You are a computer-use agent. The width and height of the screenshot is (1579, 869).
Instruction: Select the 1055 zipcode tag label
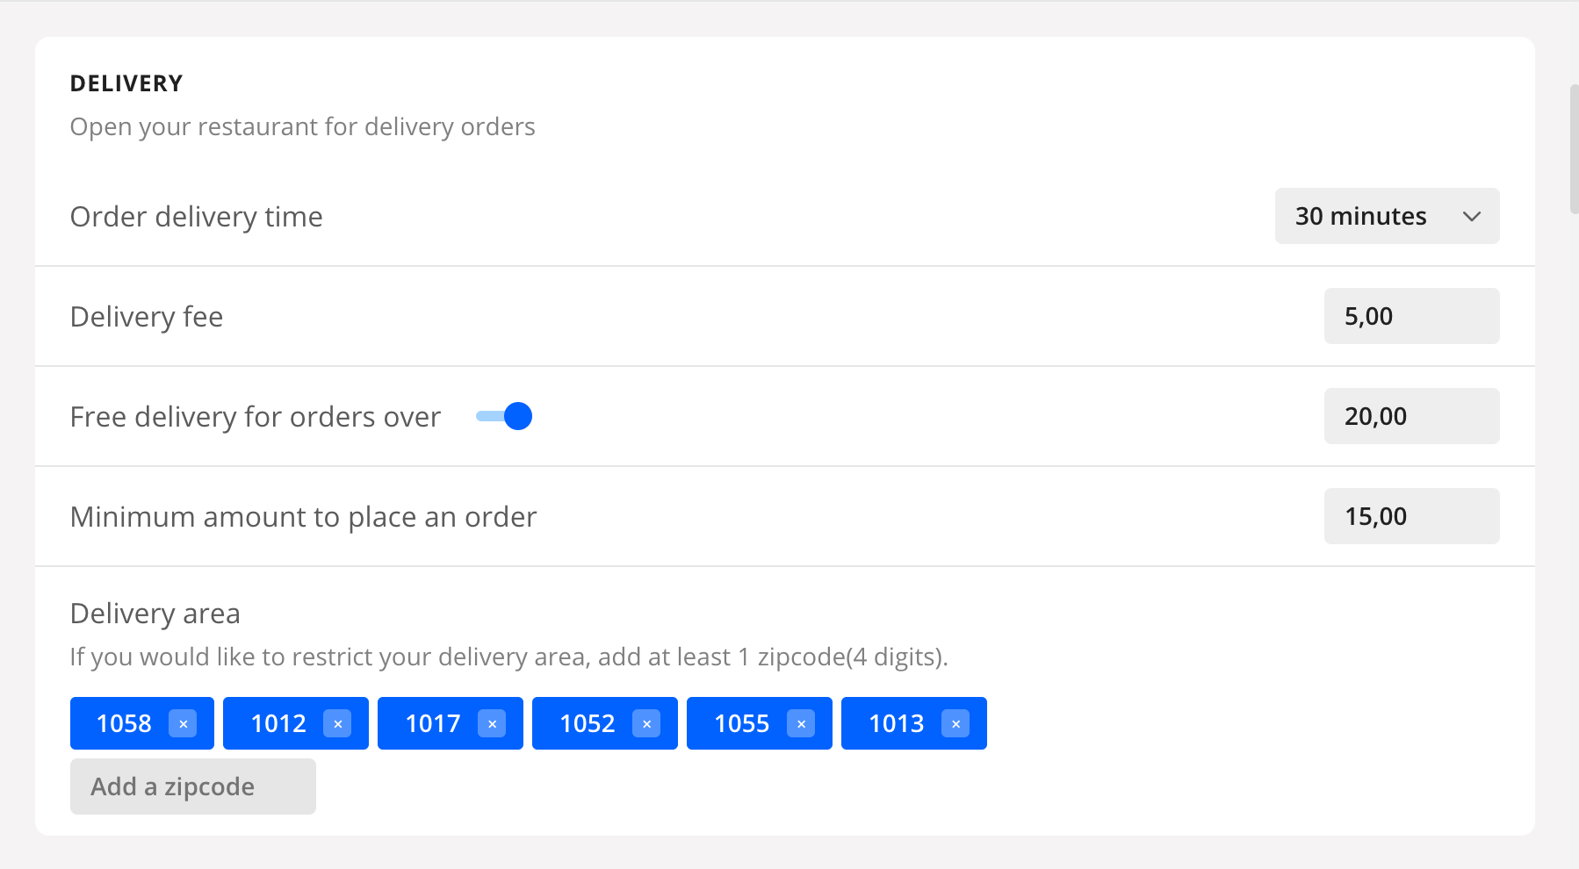(742, 724)
